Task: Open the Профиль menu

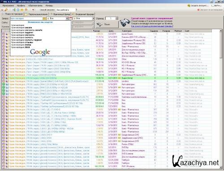Action: coord(21,5)
